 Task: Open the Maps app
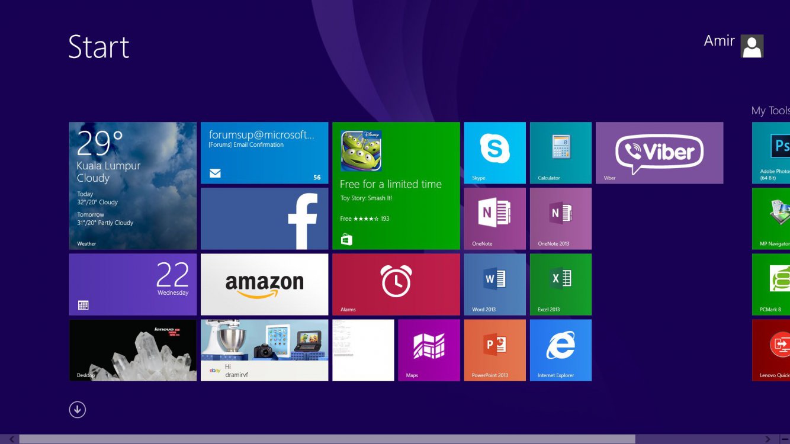pos(429,350)
